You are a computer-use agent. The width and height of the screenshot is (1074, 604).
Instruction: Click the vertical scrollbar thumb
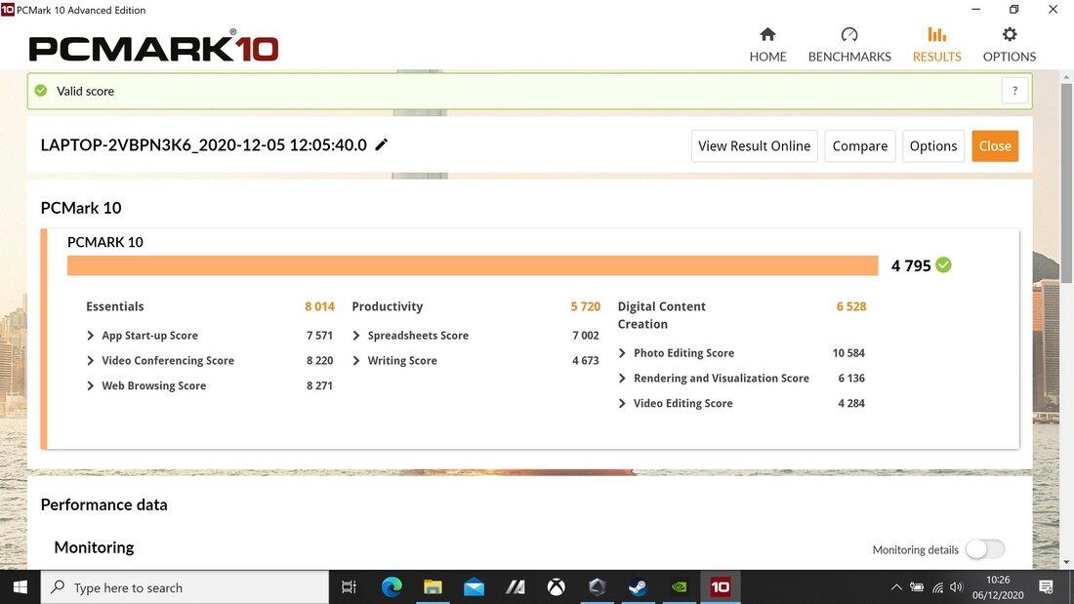(x=1066, y=181)
